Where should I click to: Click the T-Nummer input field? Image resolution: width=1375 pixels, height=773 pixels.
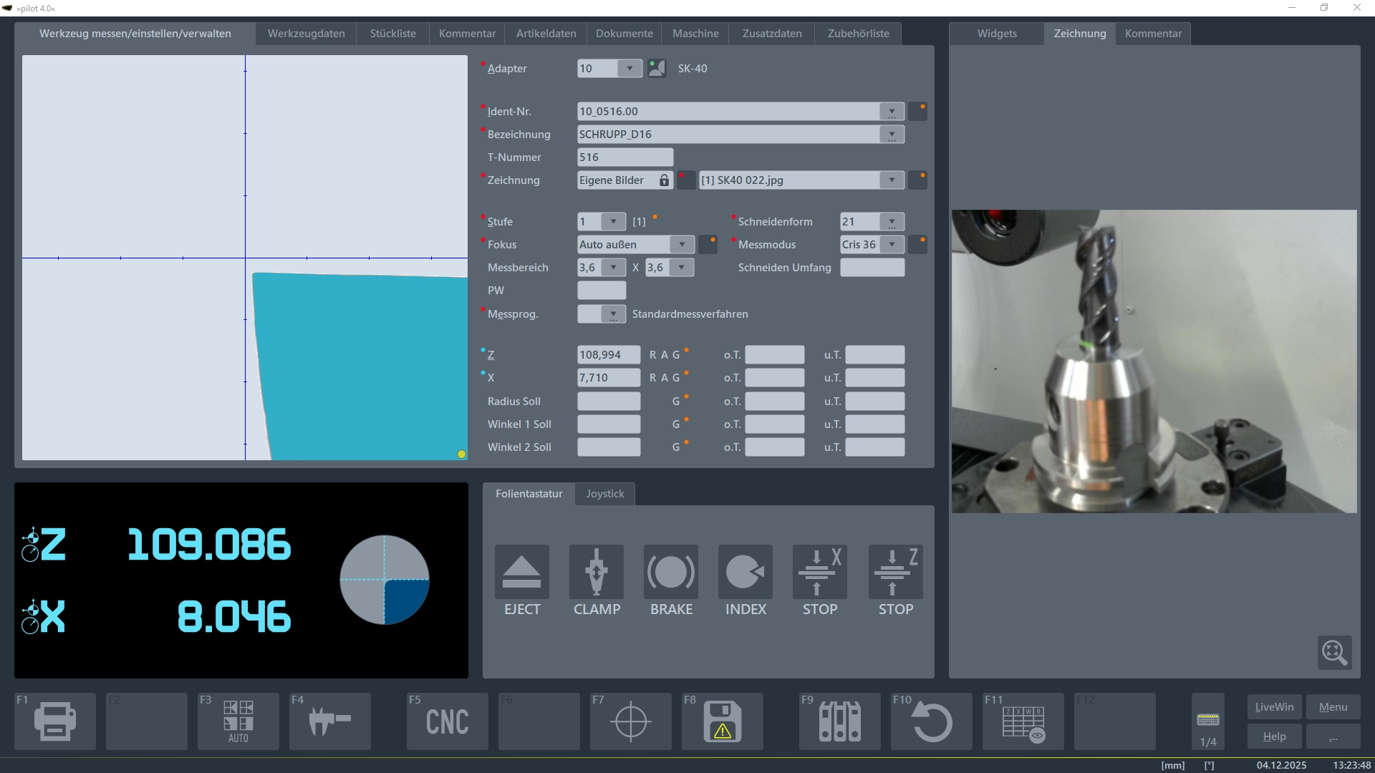tap(624, 157)
